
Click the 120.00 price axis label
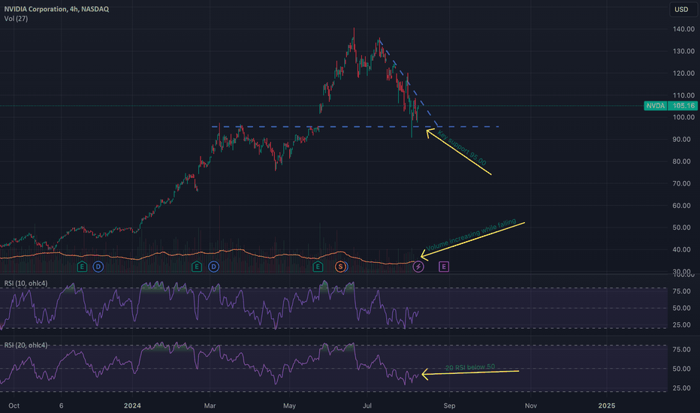point(683,74)
